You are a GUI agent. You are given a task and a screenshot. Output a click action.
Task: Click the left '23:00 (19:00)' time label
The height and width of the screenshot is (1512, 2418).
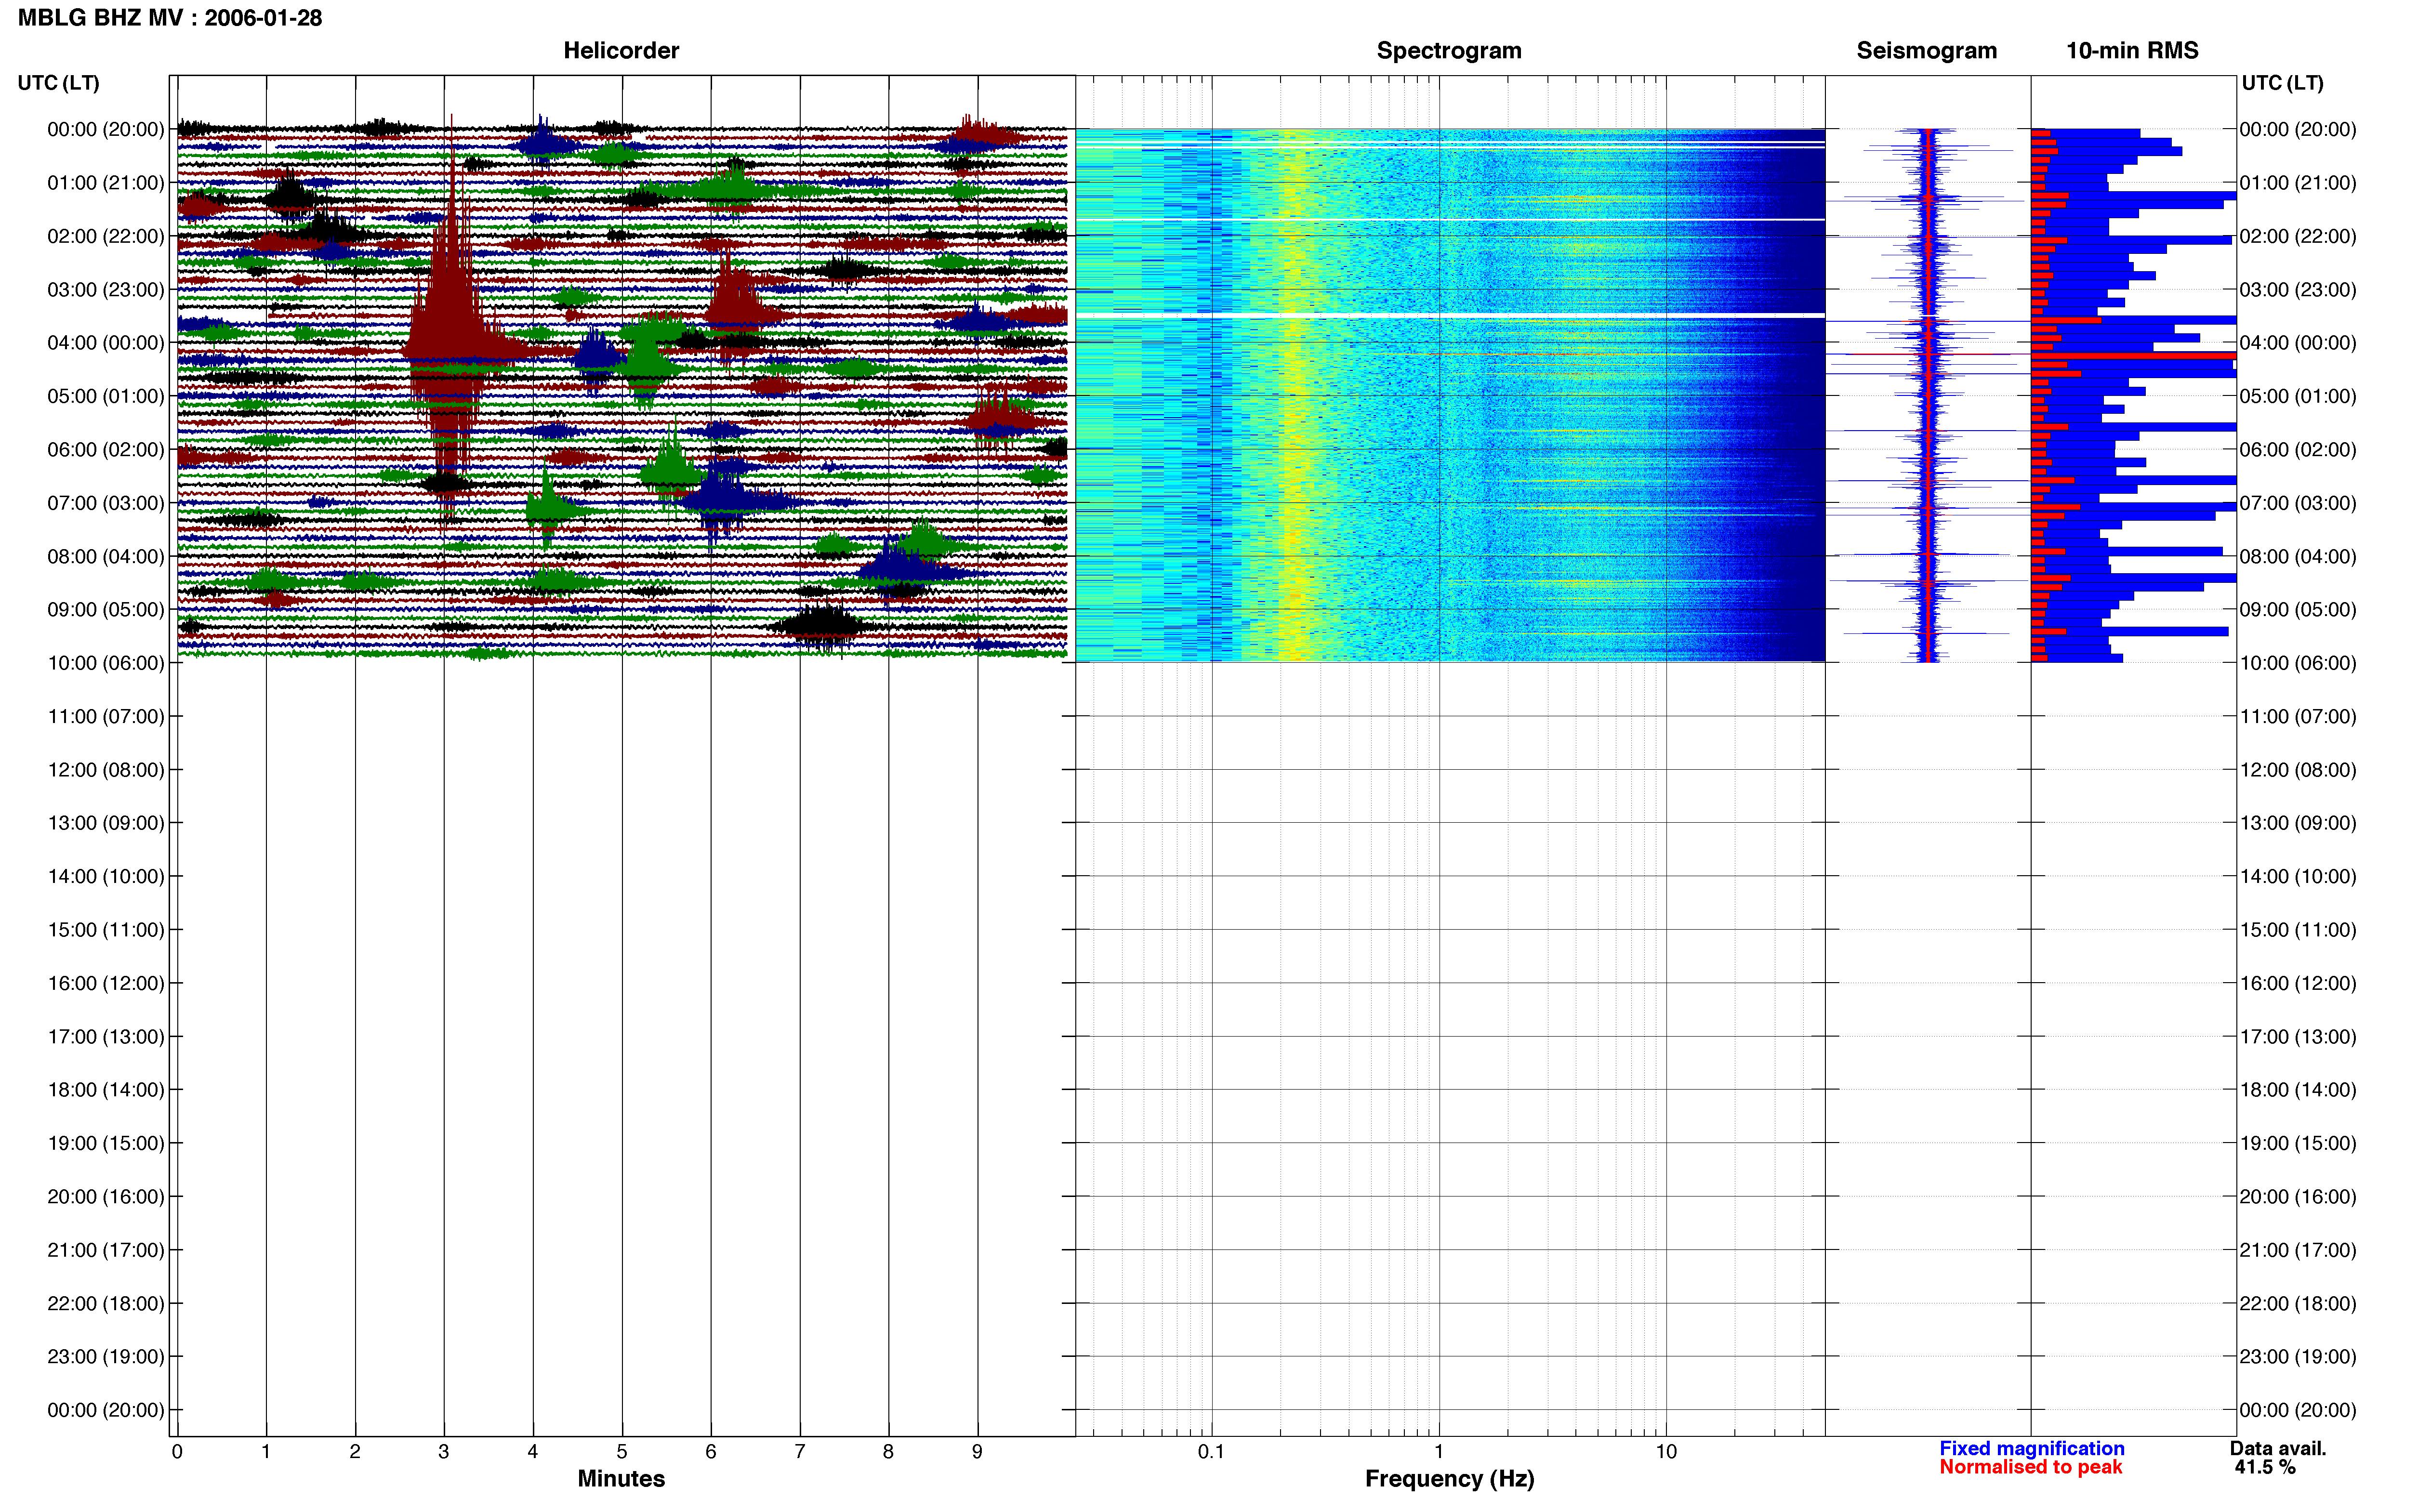[106, 1357]
